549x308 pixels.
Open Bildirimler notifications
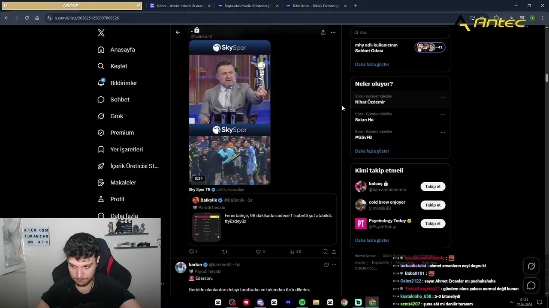point(117,83)
